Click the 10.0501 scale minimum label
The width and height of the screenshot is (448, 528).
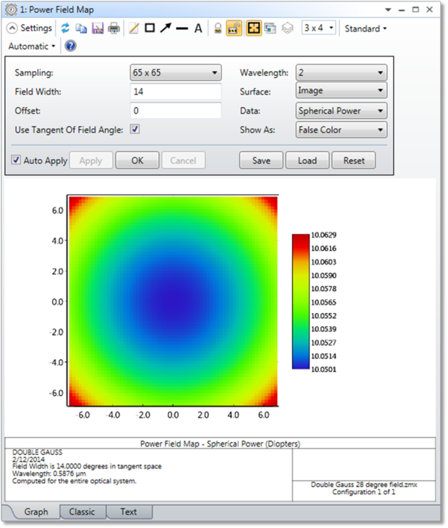(x=323, y=370)
